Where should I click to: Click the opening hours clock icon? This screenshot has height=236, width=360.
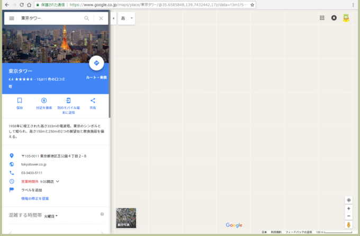(12, 181)
